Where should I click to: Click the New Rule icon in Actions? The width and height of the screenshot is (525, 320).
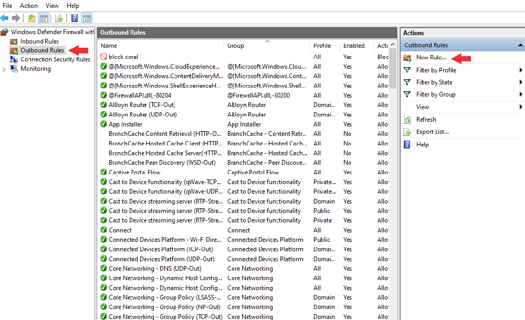click(x=407, y=58)
